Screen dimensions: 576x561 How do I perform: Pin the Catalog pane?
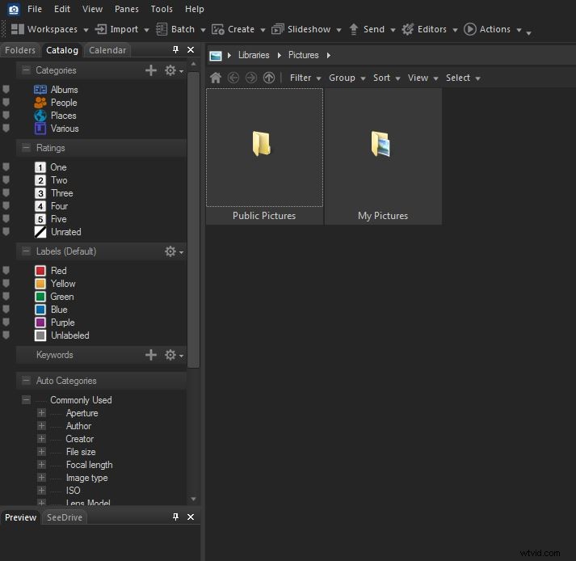pyautogui.click(x=176, y=50)
